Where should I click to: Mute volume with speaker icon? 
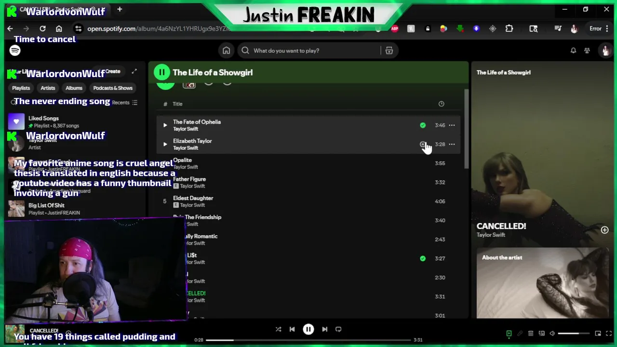click(x=552, y=333)
